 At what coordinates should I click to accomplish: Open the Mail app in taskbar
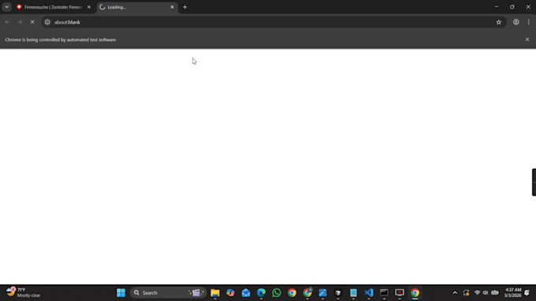click(246, 293)
